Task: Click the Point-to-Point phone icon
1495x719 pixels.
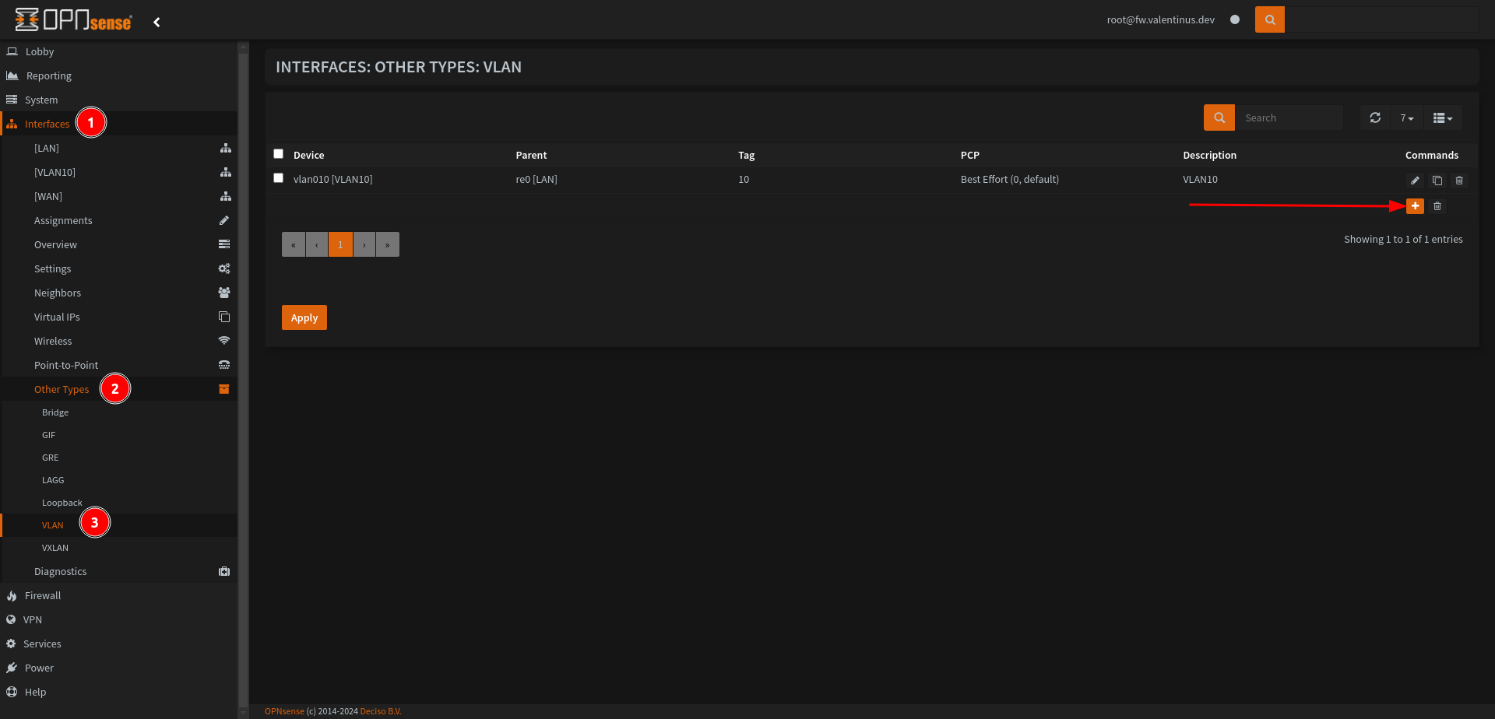Action: 224,365
